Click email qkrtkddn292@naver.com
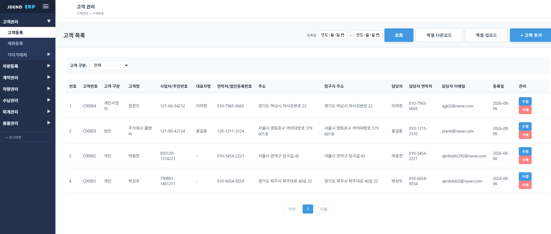This screenshot has height=234, width=551. click(464, 156)
